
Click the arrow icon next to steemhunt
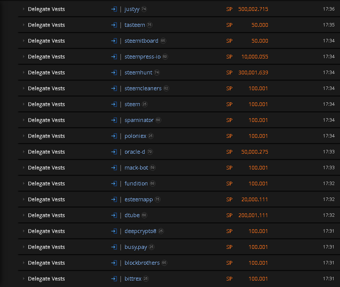pos(114,73)
